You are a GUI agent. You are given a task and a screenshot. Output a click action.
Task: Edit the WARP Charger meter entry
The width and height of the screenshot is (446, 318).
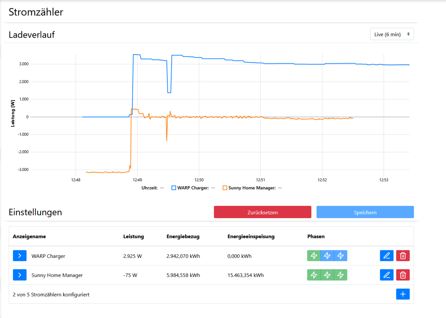(x=387, y=256)
